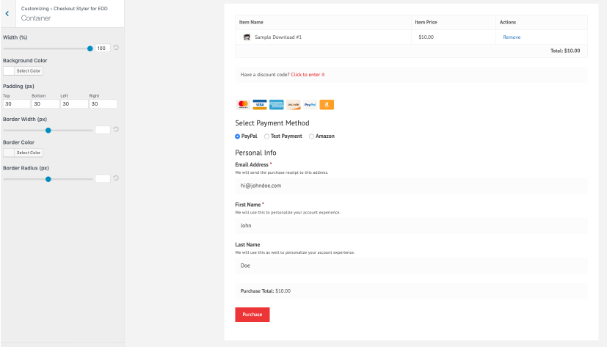This screenshot has height=347, width=607.
Task: Open the 'Click to enter it' discount link
Action: tap(308, 75)
